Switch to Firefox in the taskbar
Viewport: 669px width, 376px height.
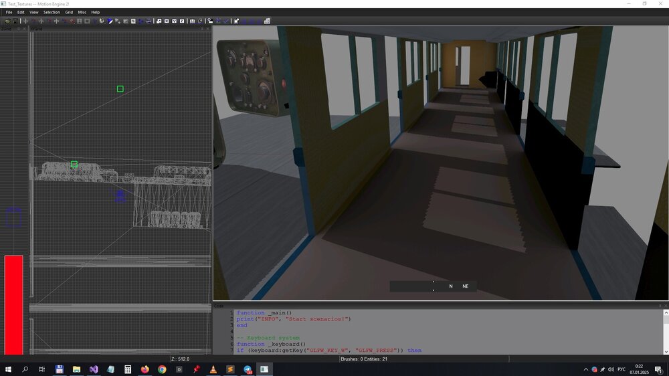[145, 369]
